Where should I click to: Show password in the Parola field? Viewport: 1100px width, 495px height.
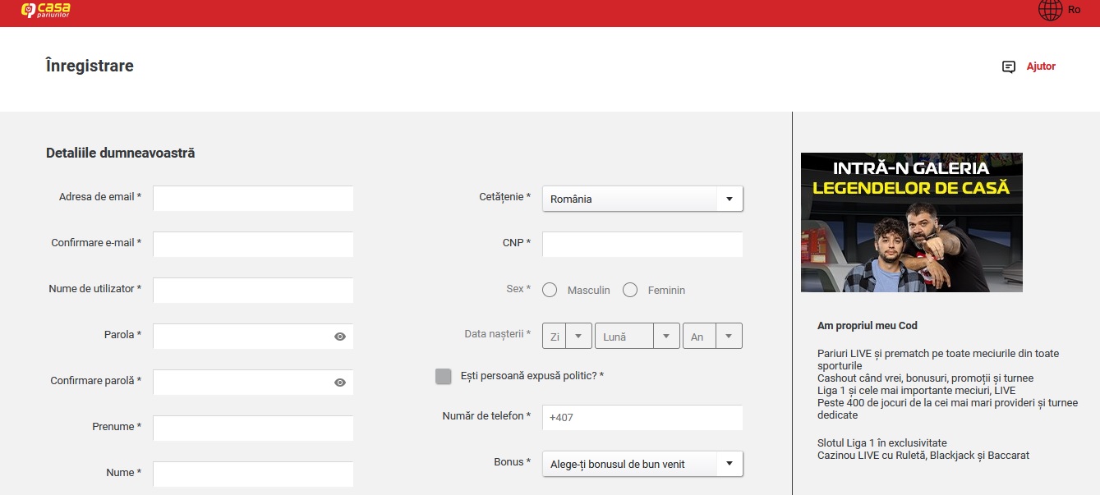340,337
